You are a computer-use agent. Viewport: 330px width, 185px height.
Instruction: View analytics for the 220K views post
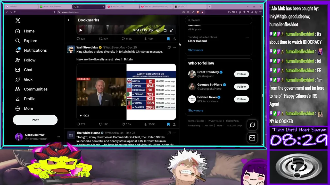click(x=149, y=124)
